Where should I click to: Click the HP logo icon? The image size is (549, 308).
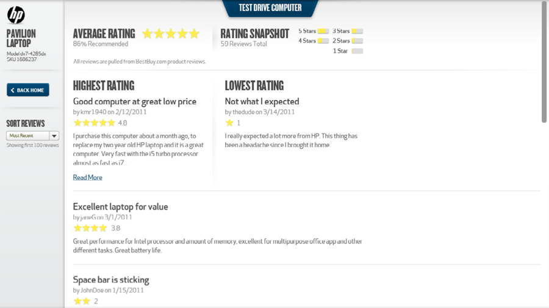[16, 15]
